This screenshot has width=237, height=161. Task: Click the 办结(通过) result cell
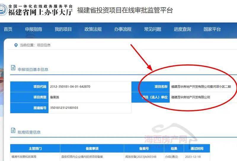click(x=174, y=157)
